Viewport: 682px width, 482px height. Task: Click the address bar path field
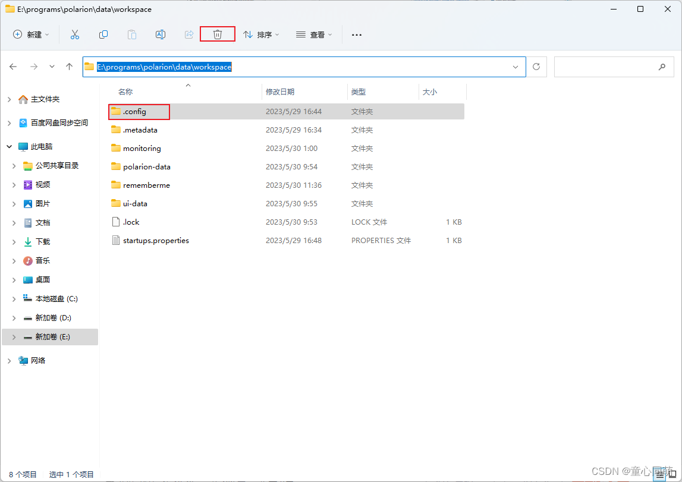tap(304, 67)
